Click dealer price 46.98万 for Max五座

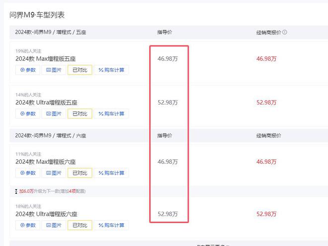(x=266, y=59)
